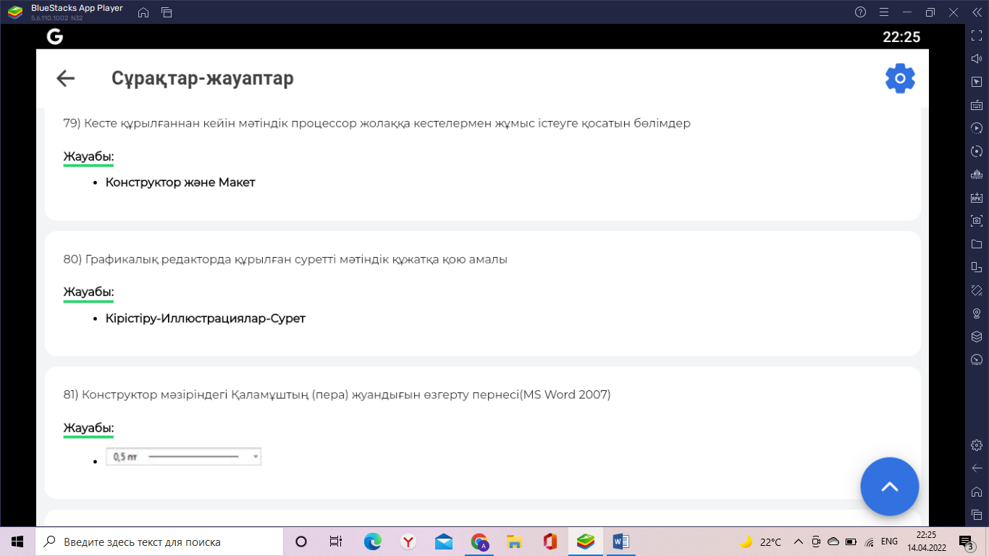Open network settings from system tray
The image size is (989, 556).
click(868, 542)
